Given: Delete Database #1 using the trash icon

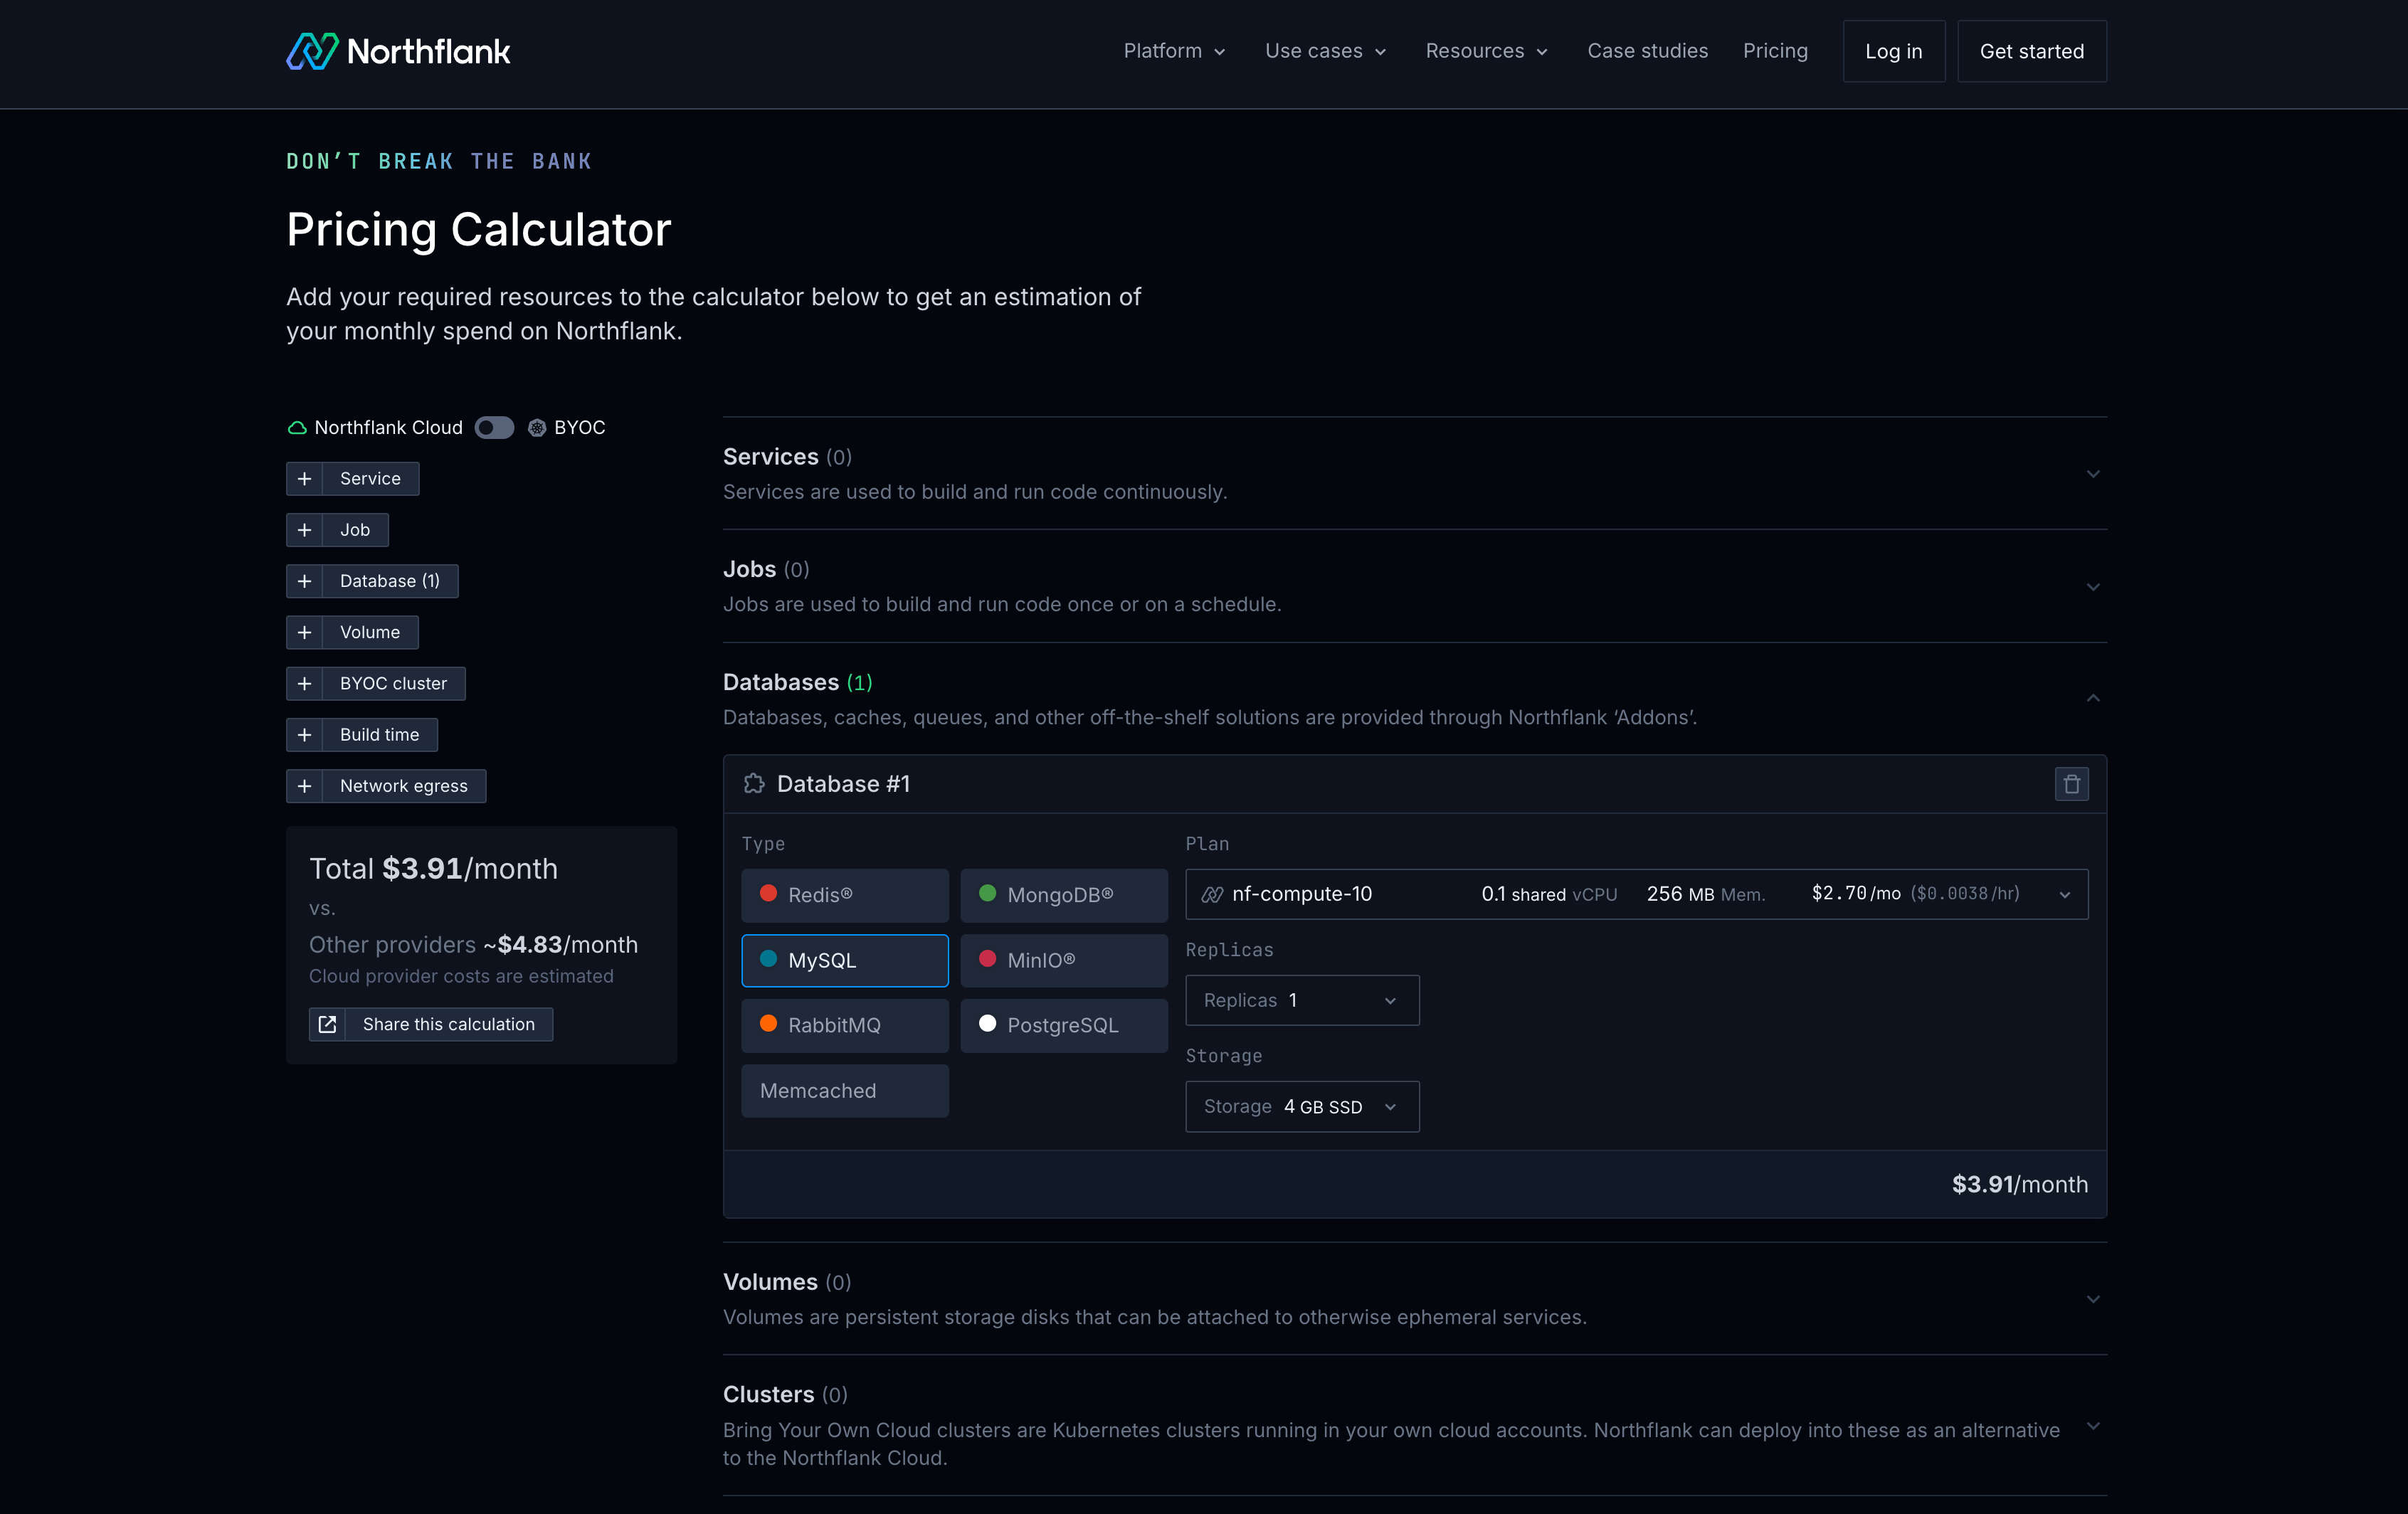Looking at the screenshot, I should click(x=2072, y=784).
